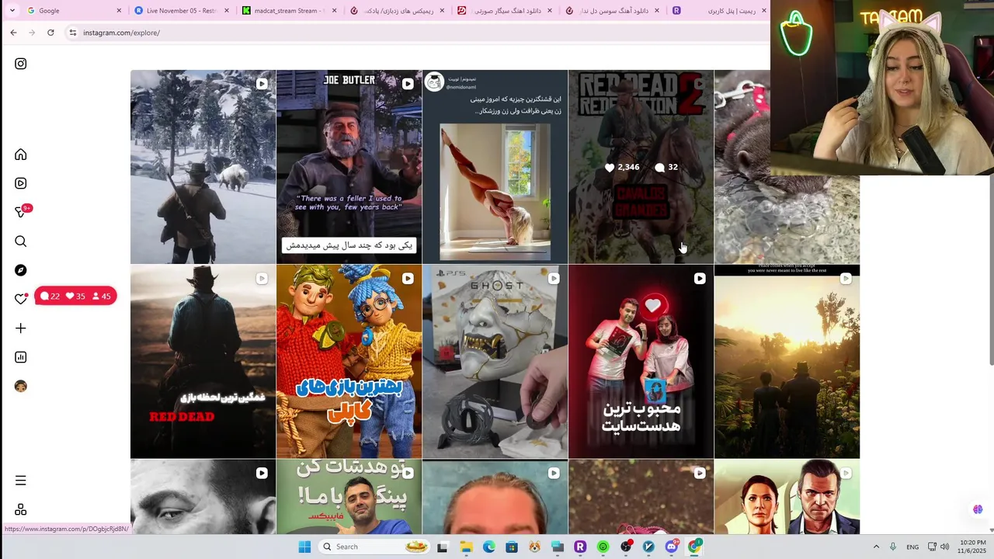Reload the Instagram page
This screenshot has width=994, height=559.
[50, 33]
